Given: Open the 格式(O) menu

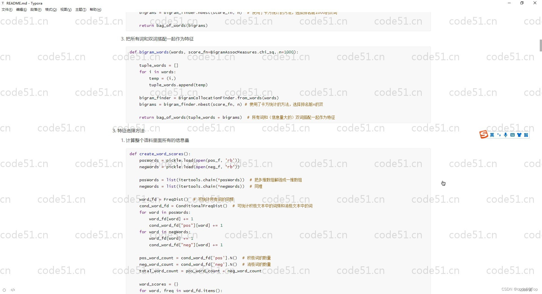Looking at the screenshot, I should click(51, 10).
